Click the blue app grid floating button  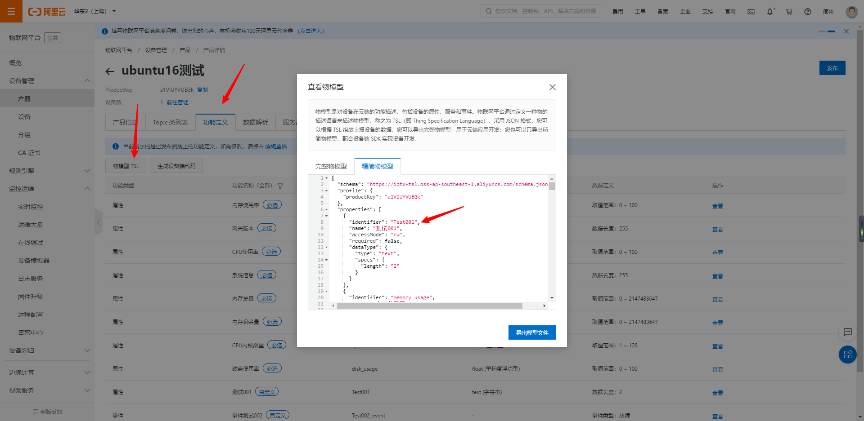pos(847,355)
